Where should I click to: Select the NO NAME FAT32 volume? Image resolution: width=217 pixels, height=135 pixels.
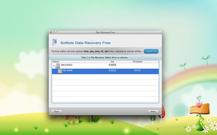click(x=105, y=71)
